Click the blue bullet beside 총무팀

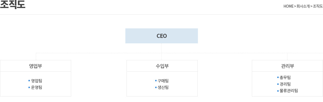tap(278, 77)
